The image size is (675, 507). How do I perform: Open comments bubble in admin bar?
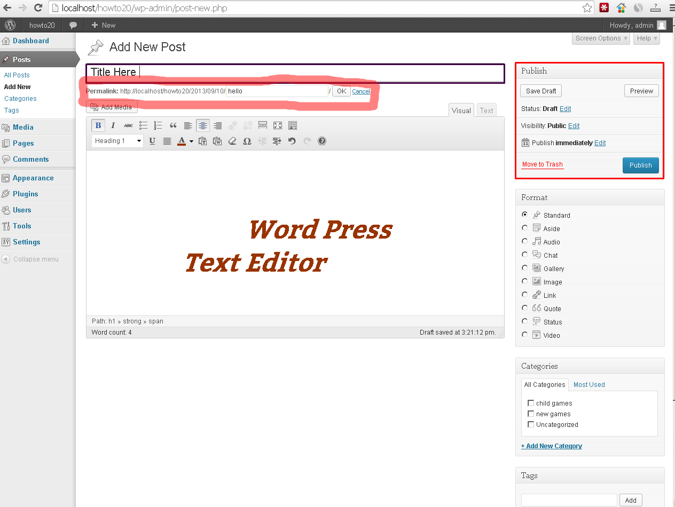[73, 25]
